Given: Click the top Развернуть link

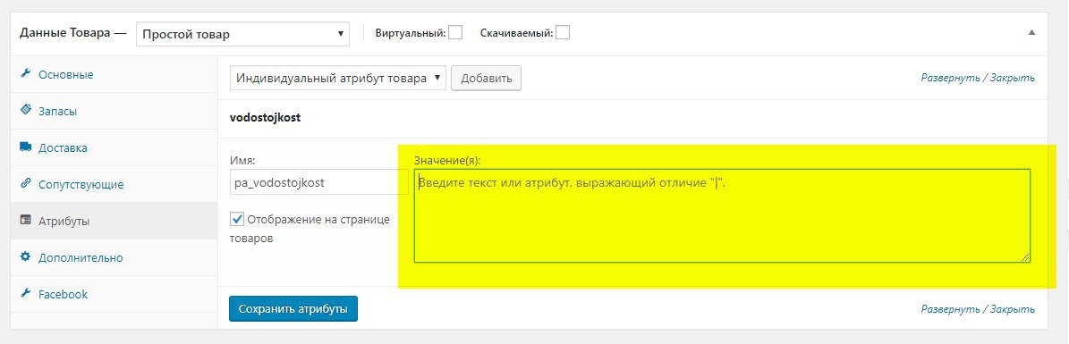Looking at the screenshot, I should (950, 78).
